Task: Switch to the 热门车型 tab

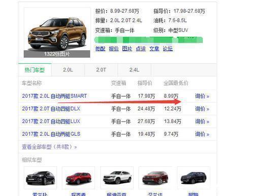Action: (35, 70)
